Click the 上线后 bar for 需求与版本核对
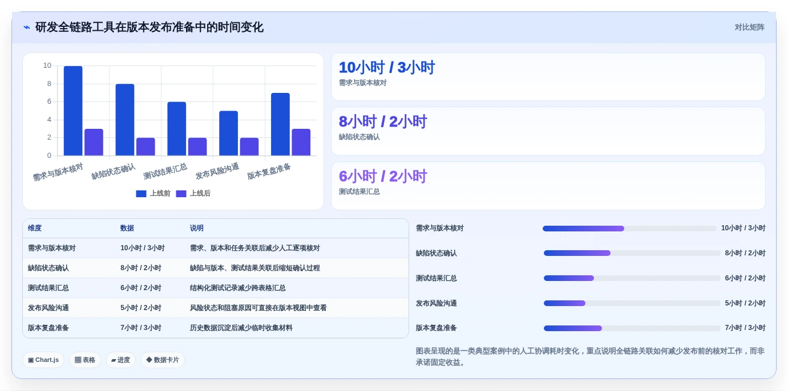The width and height of the screenshot is (788, 391). tap(94, 142)
